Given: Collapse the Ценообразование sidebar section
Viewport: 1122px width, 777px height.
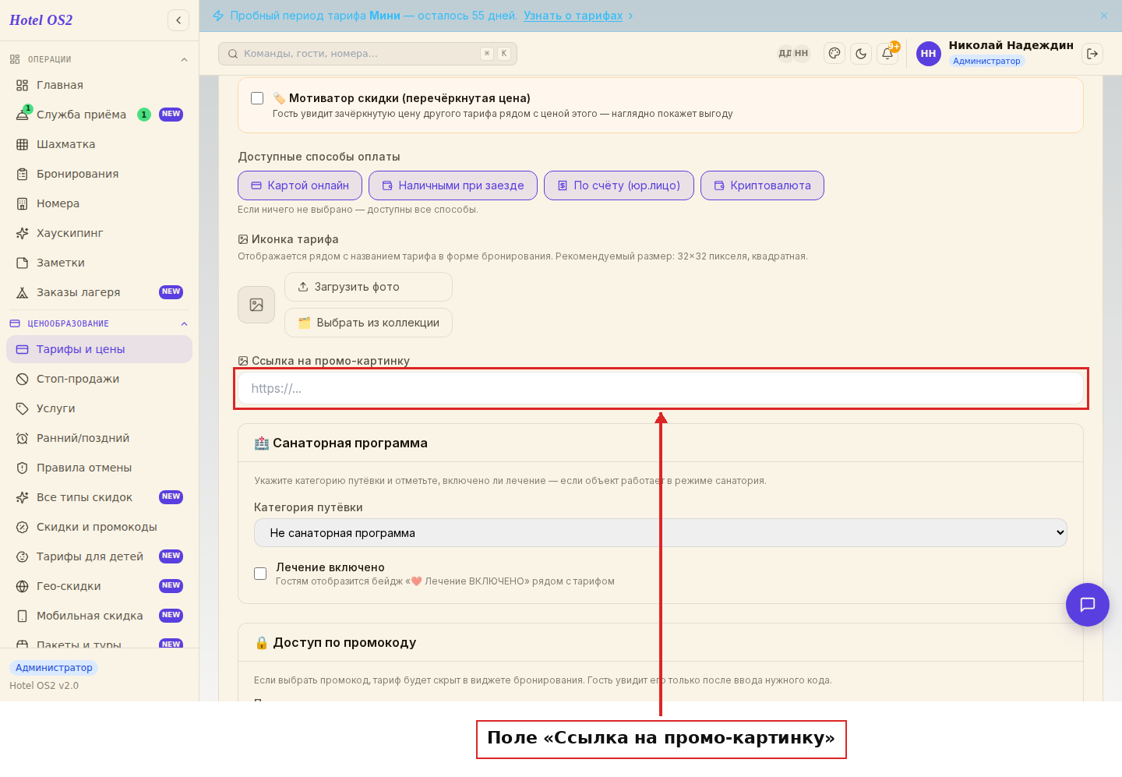Looking at the screenshot, I should click(184, 323).
